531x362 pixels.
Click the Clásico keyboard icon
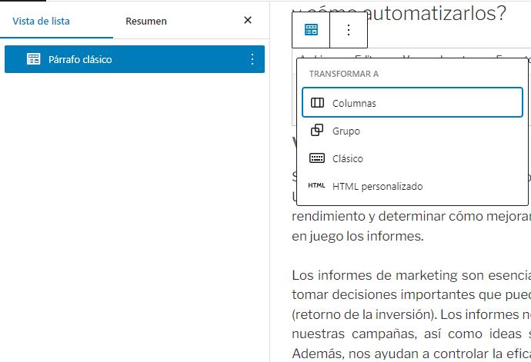317,158
